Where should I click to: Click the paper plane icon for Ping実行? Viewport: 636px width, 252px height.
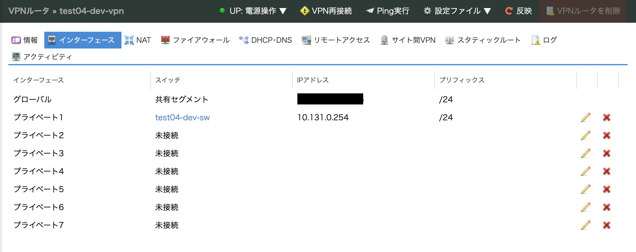[370, 11]
